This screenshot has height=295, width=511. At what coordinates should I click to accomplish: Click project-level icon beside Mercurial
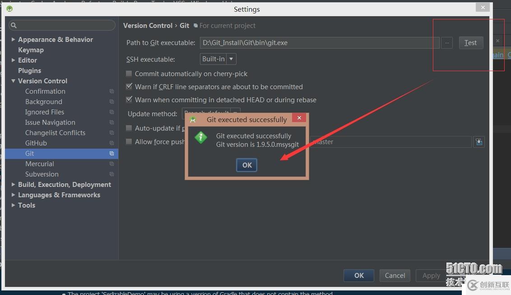coord(112,164)
